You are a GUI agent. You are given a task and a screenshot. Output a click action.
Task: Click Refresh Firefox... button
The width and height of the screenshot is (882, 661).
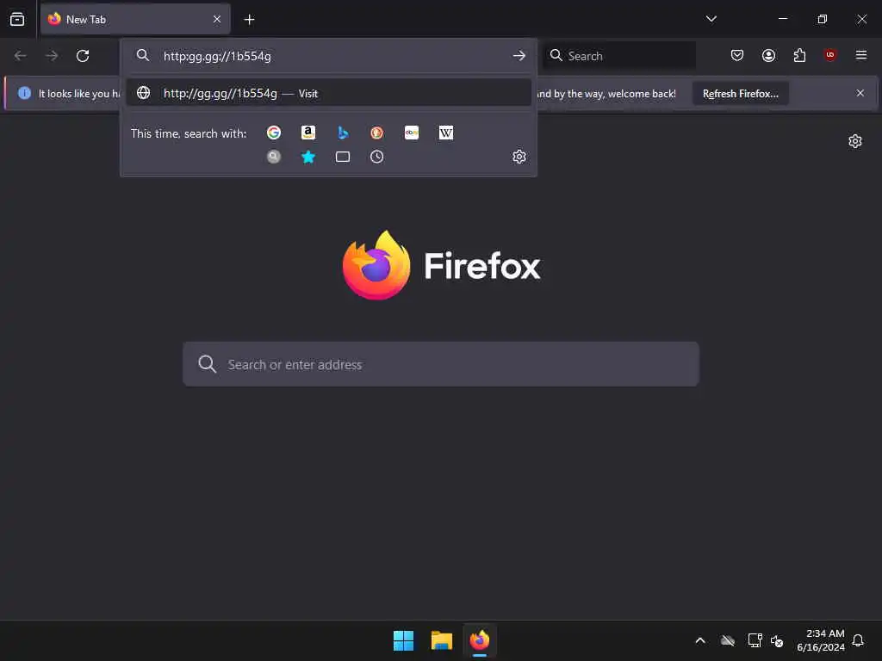(x=740, y=93)
